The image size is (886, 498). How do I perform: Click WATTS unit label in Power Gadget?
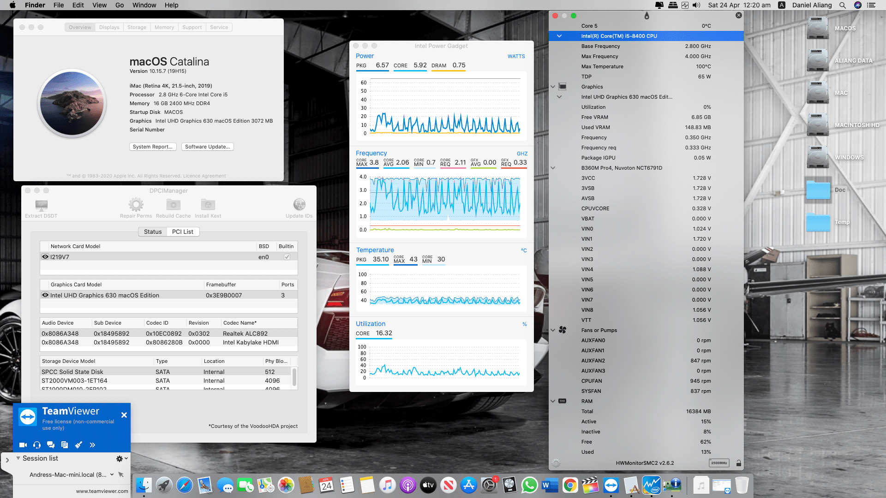tap(516, 56)
